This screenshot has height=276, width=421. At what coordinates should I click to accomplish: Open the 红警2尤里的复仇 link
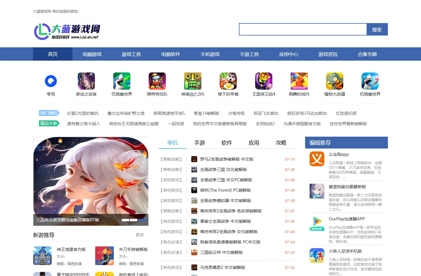tap(83, 113)
